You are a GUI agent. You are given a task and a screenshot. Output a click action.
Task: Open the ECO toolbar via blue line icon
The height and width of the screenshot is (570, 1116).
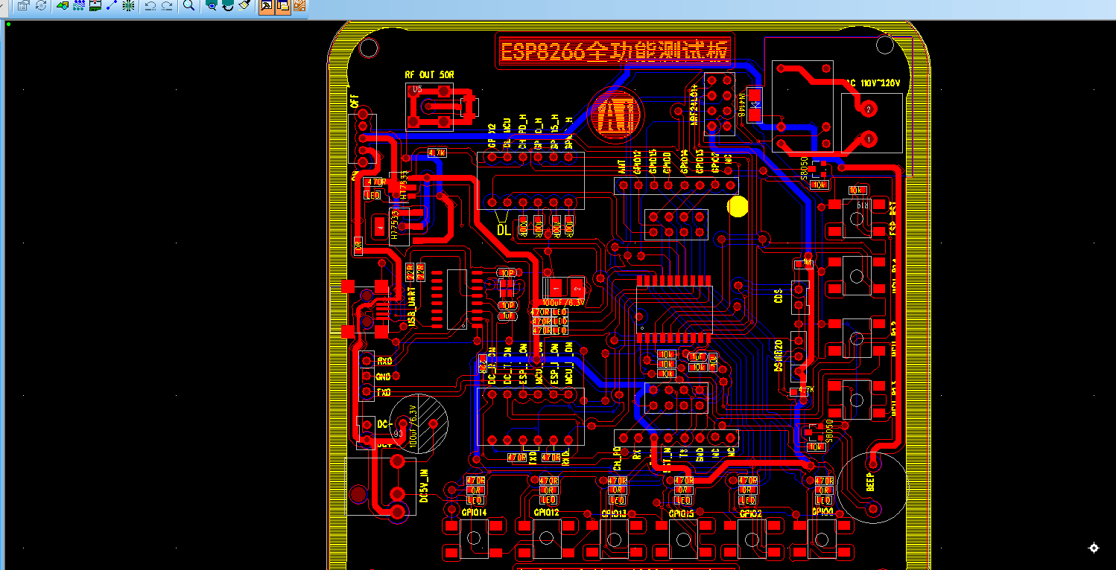coord(112,5)
